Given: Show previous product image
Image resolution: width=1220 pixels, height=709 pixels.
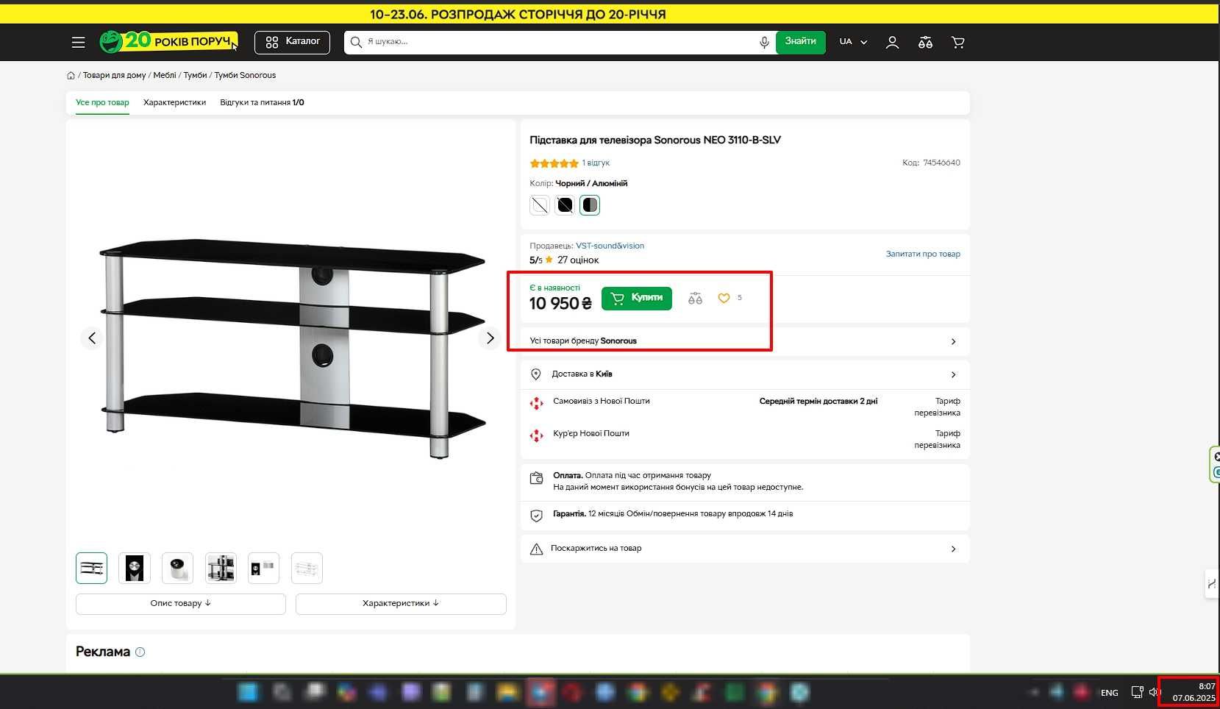Looking at the screenshot, I should point(92,338).
